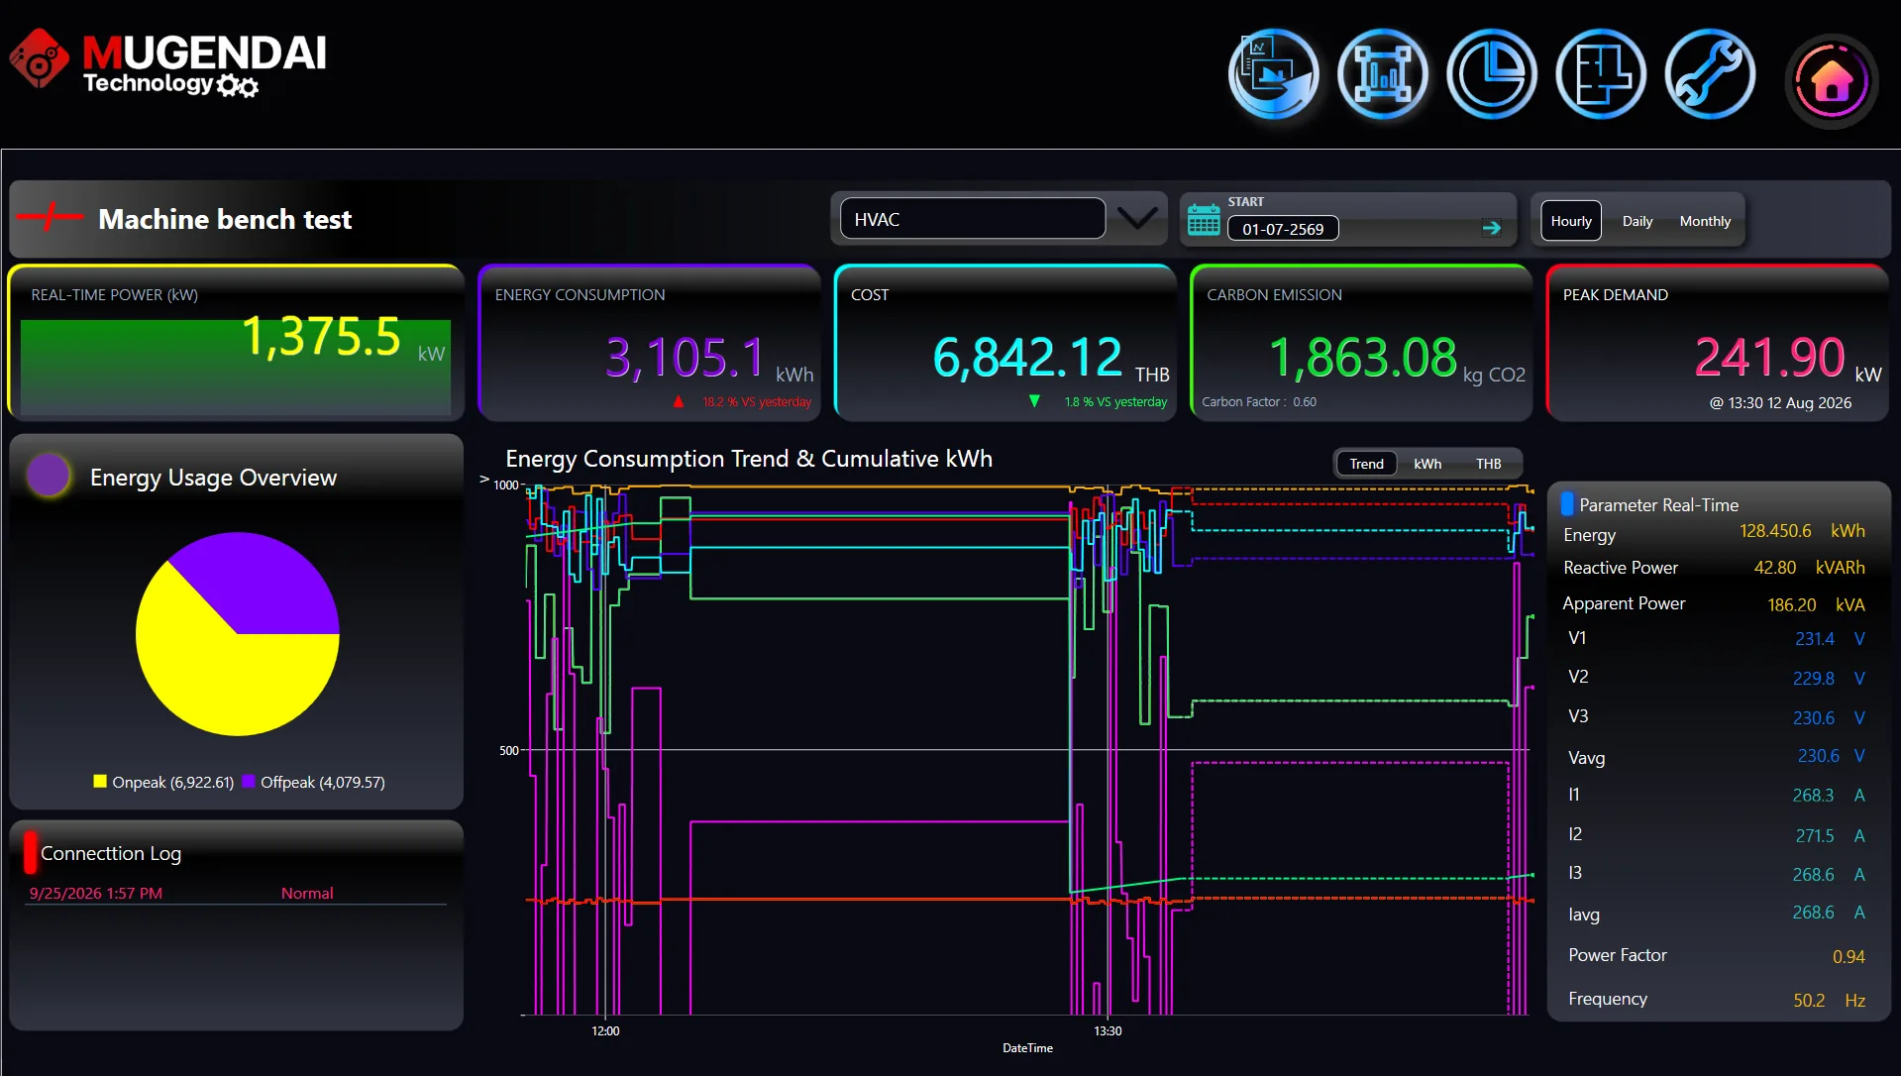
Task: Click the HVAC selection box
Action: (x=973, y=219)
